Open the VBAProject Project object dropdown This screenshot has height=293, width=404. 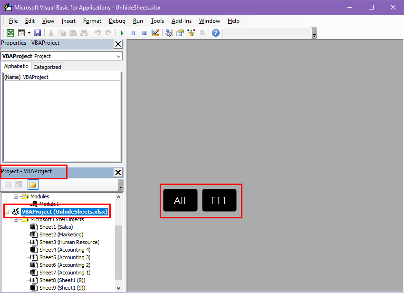click(x=118, y=56)
